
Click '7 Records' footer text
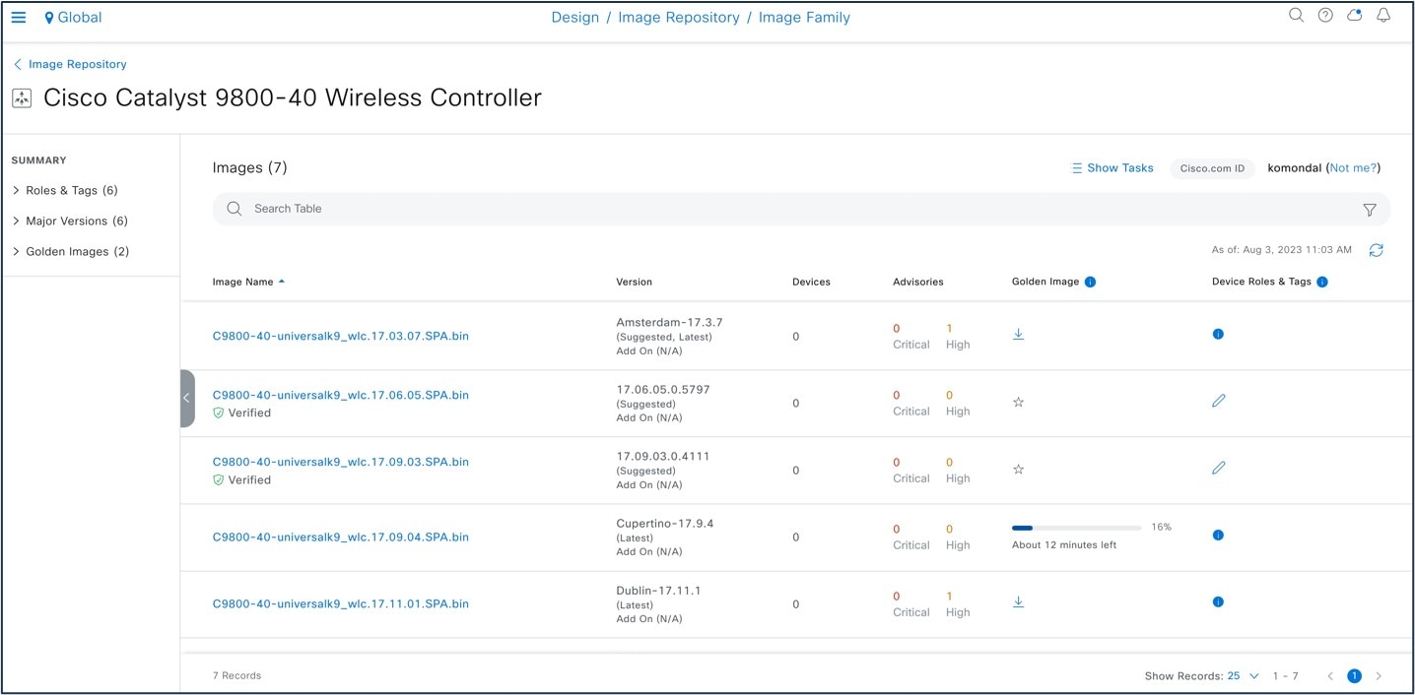[x=237, y=676]
